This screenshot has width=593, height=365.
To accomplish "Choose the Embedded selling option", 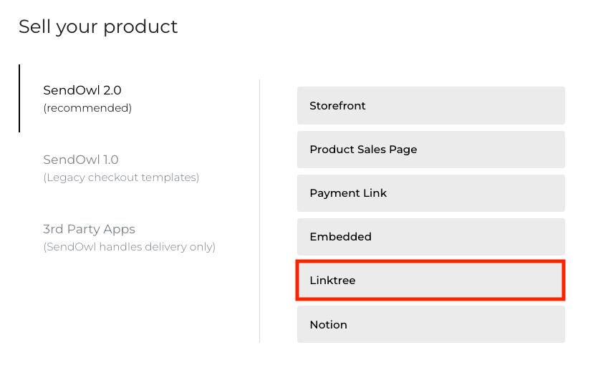I will click(x=430, y=237).
